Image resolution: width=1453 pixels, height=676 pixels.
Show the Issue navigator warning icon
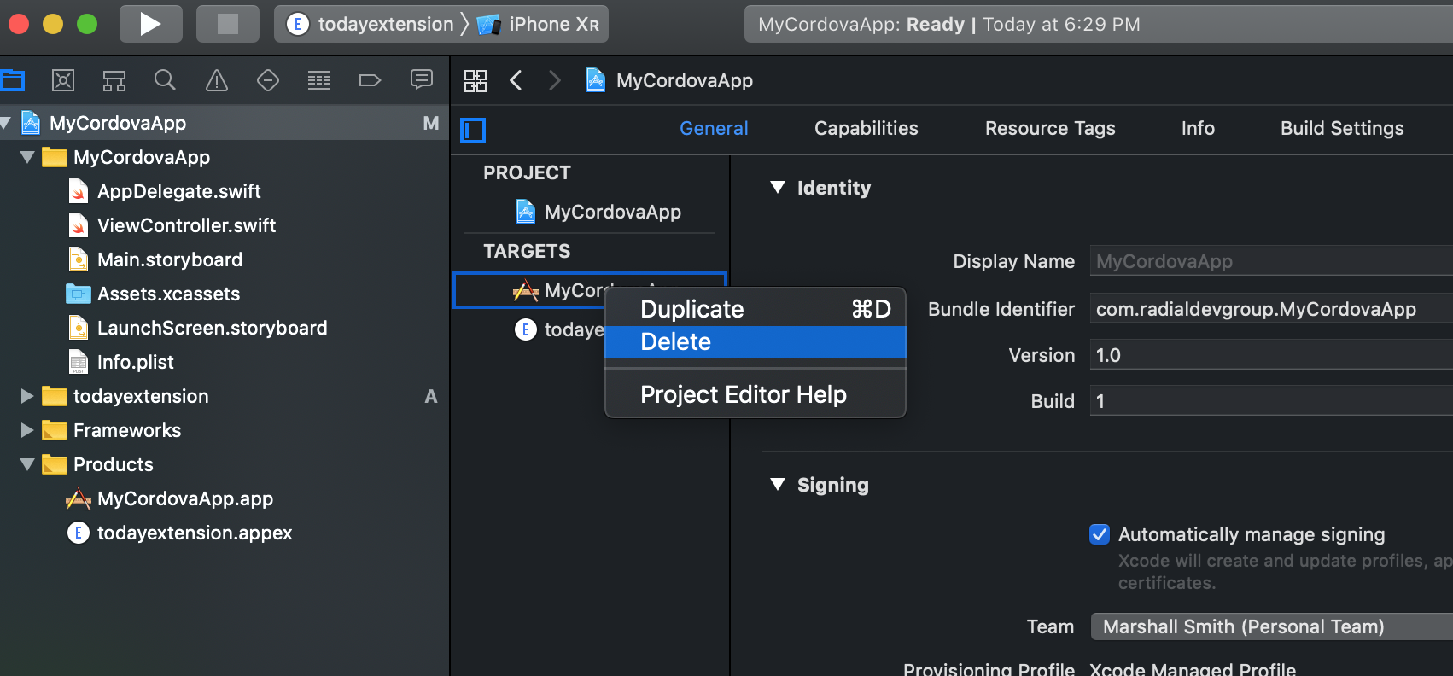[x=217, y=80]
